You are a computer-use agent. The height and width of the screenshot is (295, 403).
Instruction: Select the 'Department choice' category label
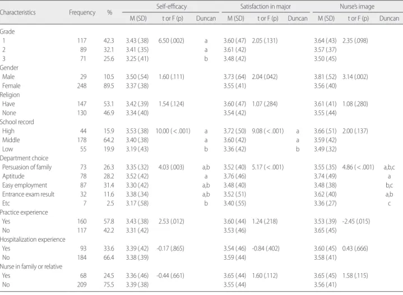point(24,158)
